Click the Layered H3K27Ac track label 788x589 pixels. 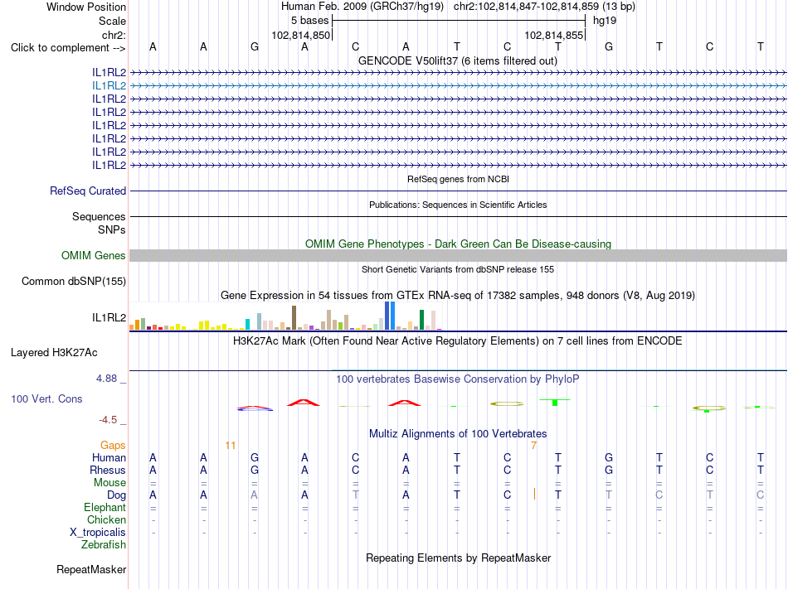pyautogui.click(x=54, y=353)
